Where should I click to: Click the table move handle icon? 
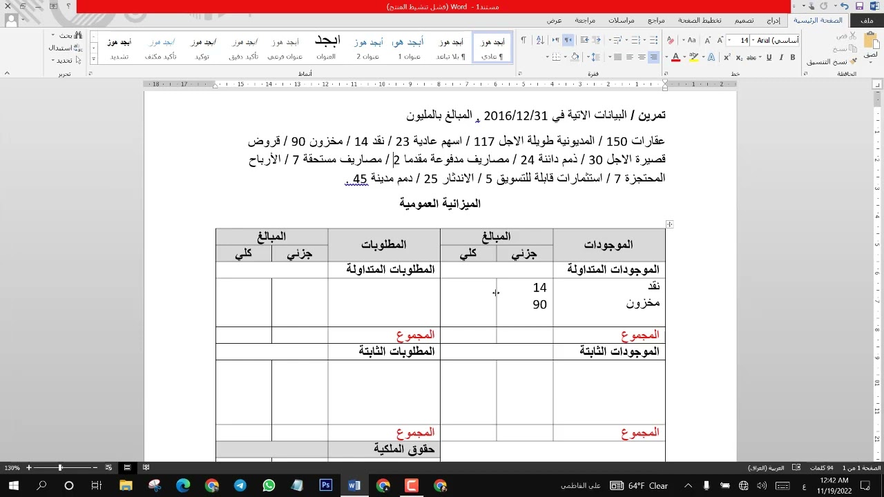(669, 224)
